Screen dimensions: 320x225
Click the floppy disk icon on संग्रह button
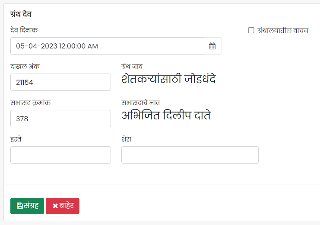[x=20, y=206]
